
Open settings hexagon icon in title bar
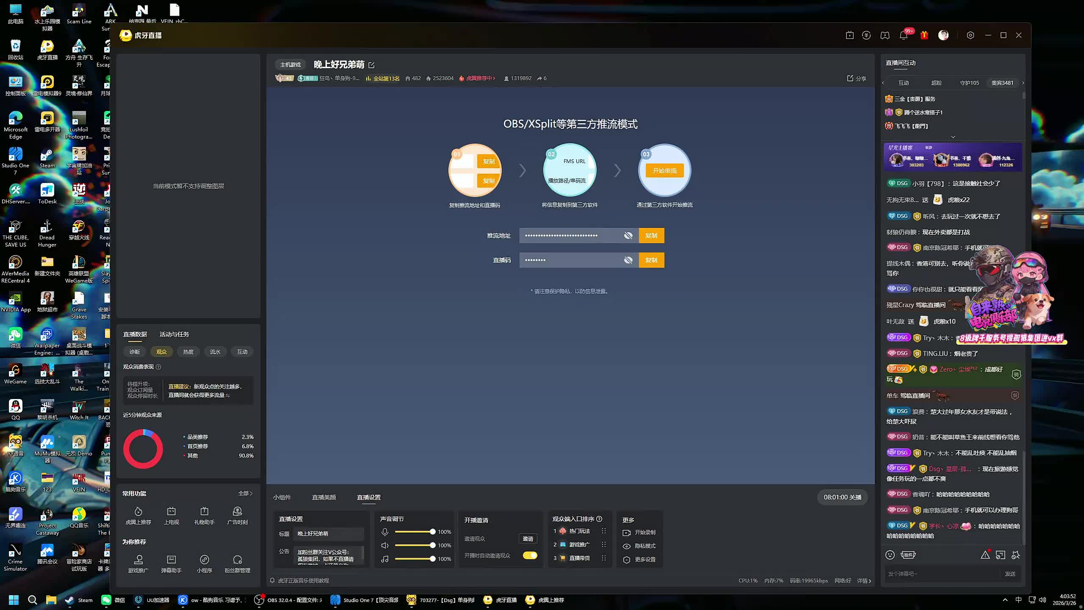point(971,36)
